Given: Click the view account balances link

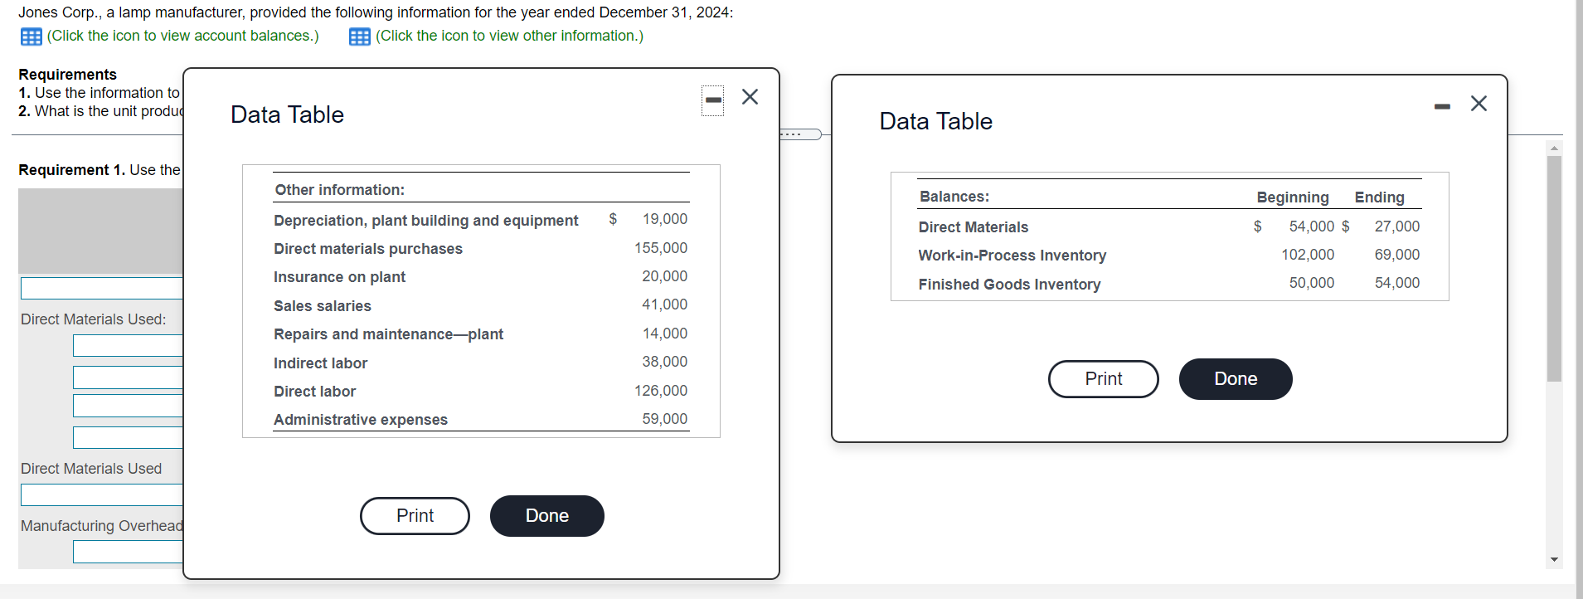Looking at the screenshot, I should (x=183, y=36).
